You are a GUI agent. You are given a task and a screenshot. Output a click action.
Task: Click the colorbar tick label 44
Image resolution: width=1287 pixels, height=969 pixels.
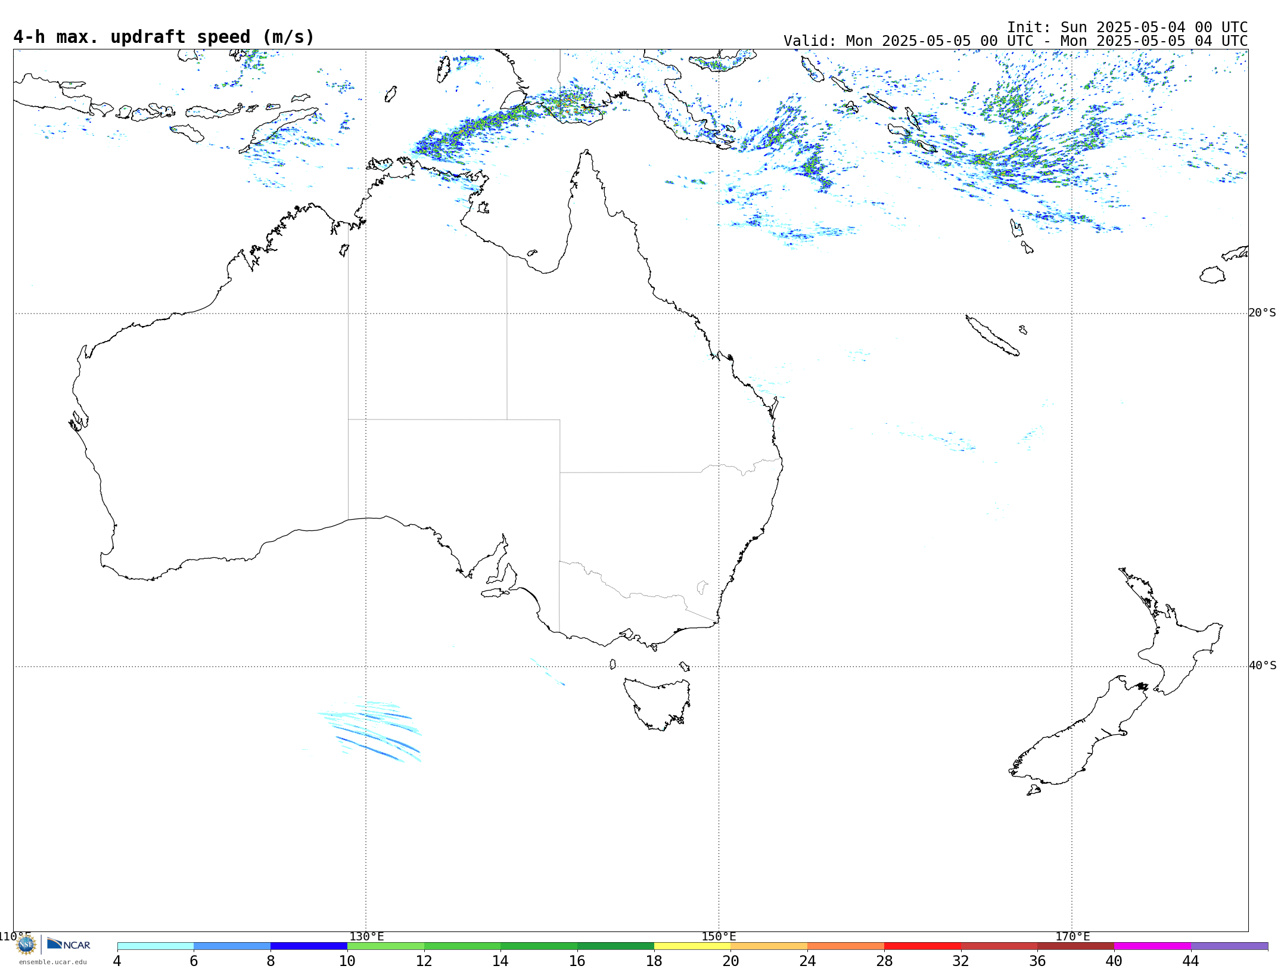(1191, 961)
